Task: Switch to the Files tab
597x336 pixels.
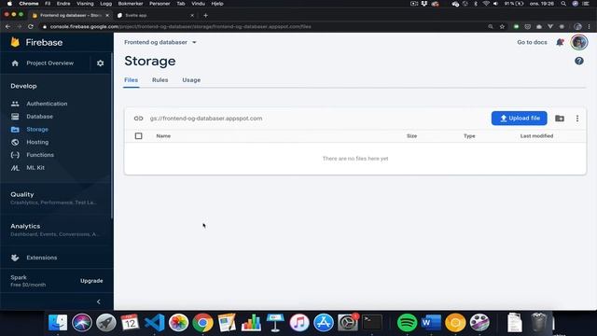Action: click(x=131, y=80)
